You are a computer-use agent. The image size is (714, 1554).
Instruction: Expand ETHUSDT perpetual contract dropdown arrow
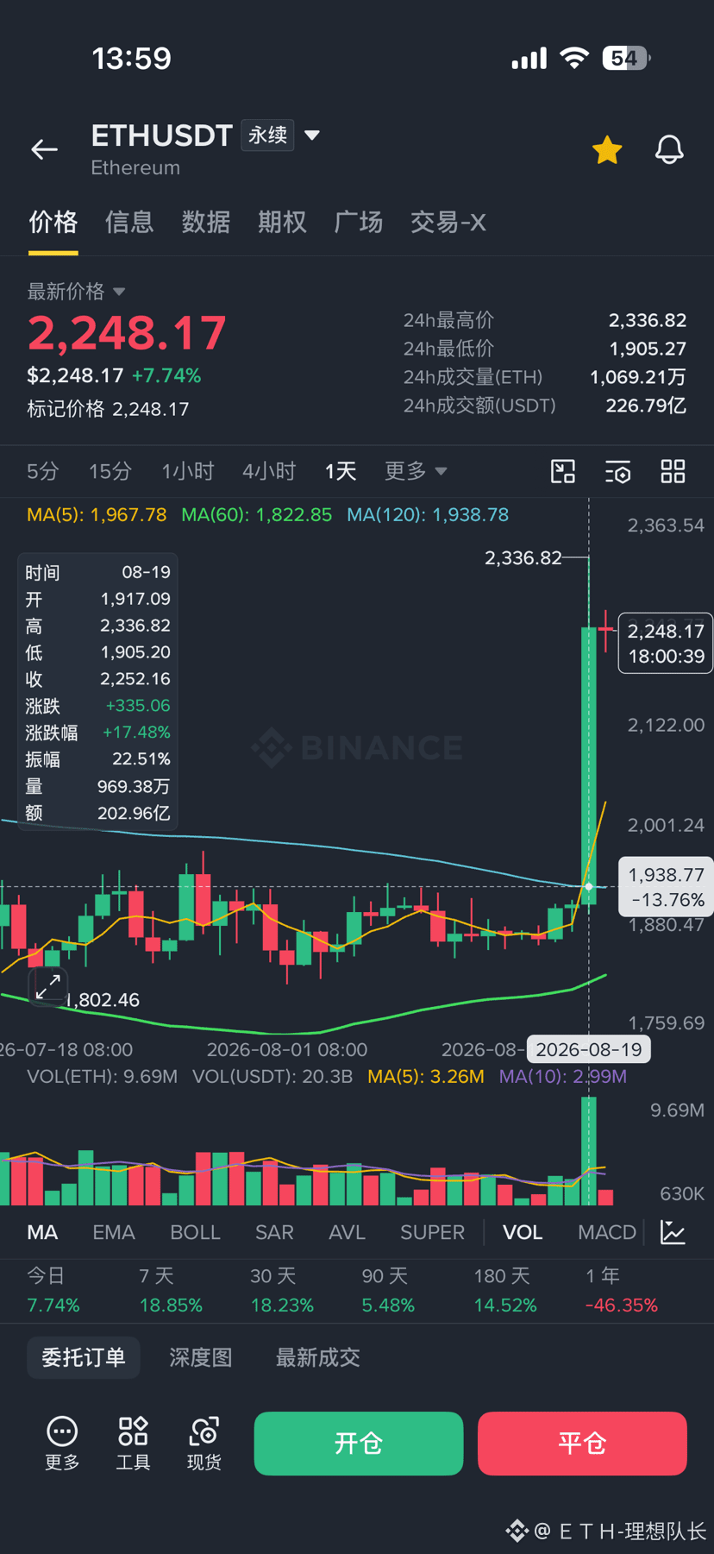tap(312, 135)
